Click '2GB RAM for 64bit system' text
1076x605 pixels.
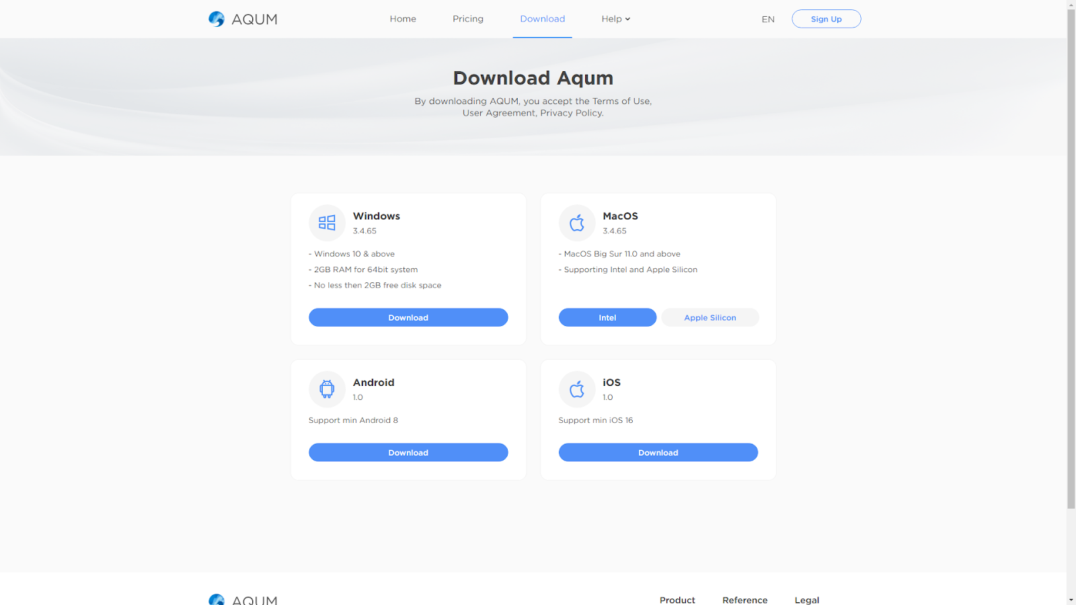click(363, 270)
